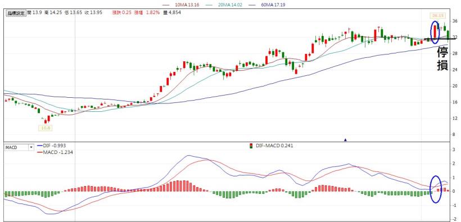Click the blue circled red candlestick near the high

pos(435,30)
